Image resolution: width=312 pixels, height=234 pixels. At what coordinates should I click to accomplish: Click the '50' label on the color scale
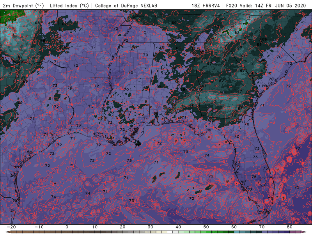(206, 227)
